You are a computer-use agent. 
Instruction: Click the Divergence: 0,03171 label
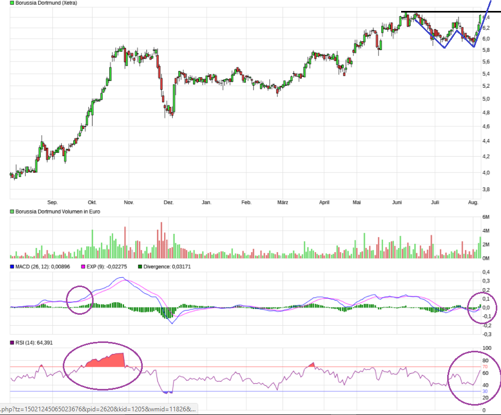168,267
